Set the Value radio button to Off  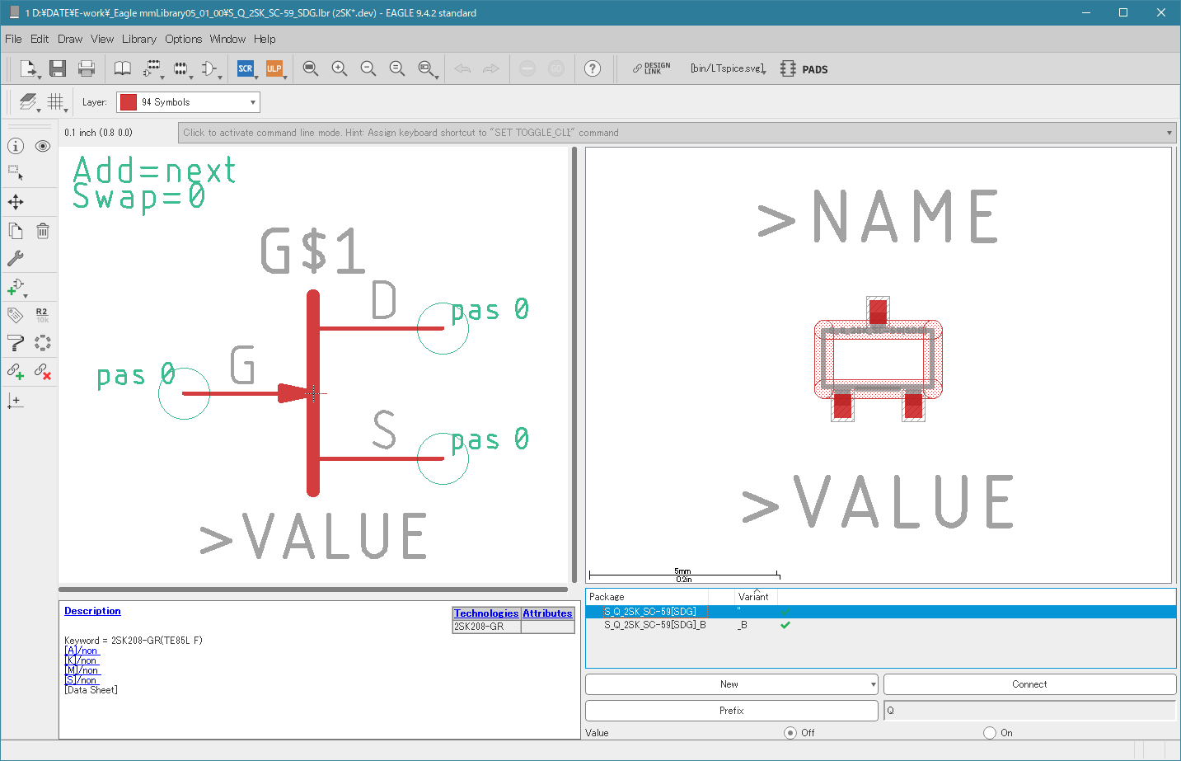pos(790,733)
